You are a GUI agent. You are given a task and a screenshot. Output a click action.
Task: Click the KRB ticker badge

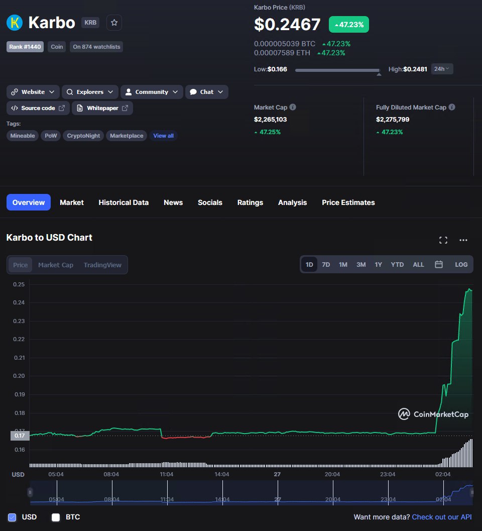click(x=90, y=23)
